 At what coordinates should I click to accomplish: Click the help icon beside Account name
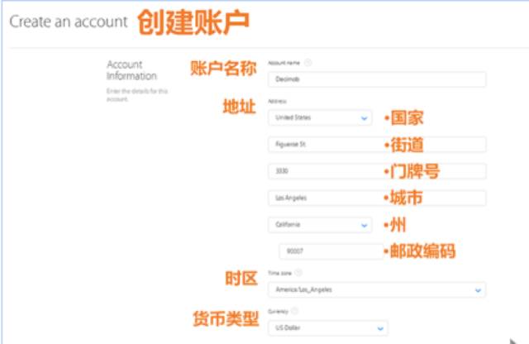308,63
